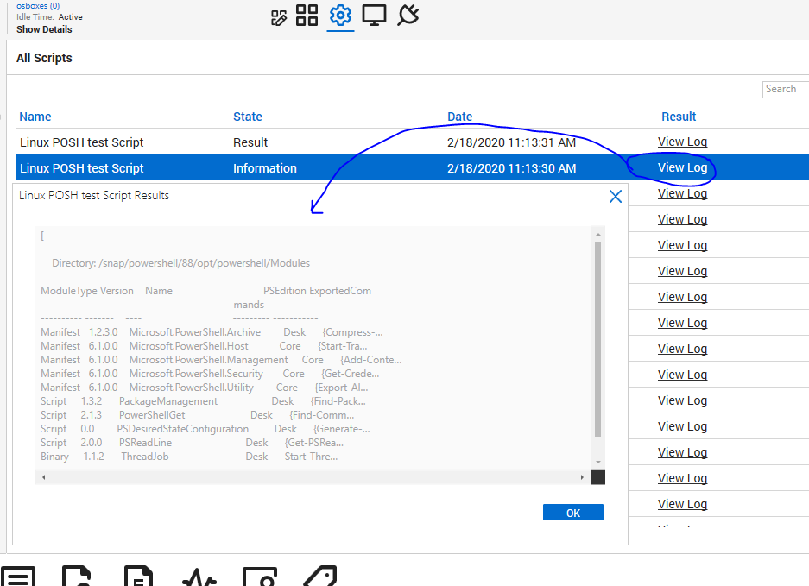Click the user card icon at bottom
809x586 pixels.
pos(259,577)
